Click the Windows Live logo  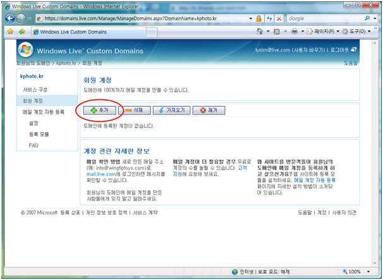tap(26, 49)
